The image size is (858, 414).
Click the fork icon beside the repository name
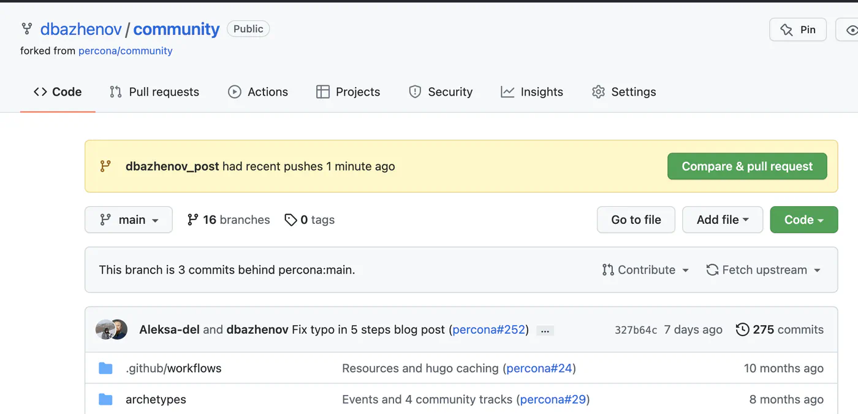27,29
